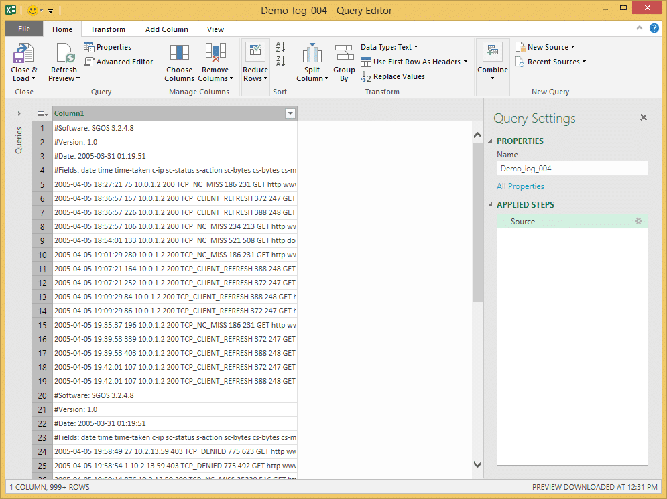Select the Source applied step
Screen dimensions: 667x499
pos(572,221)
